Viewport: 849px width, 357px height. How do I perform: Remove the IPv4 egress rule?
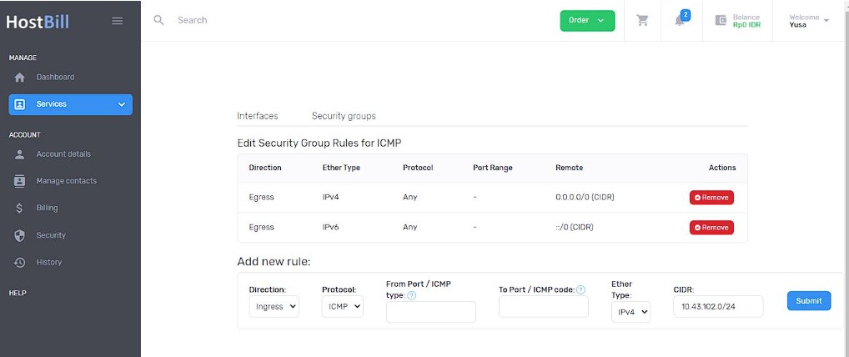tap(711, 198)
